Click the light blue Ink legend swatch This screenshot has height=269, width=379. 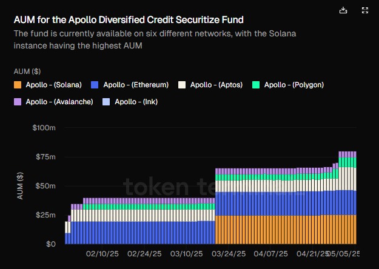(x=106, y=102)
